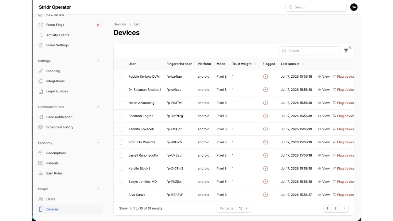Click the Devices breadcrumb link

pos(120,24)
